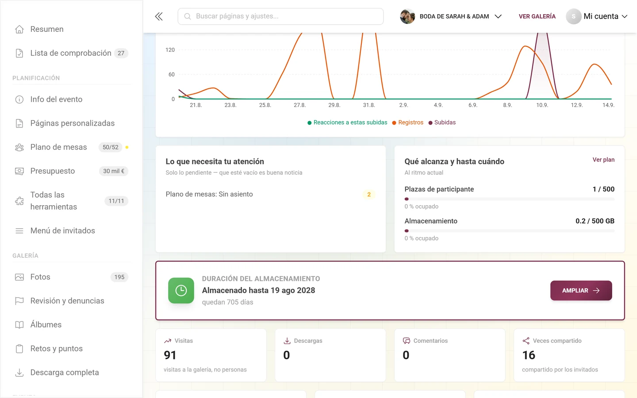Click the Ampliar storage button

581,291
